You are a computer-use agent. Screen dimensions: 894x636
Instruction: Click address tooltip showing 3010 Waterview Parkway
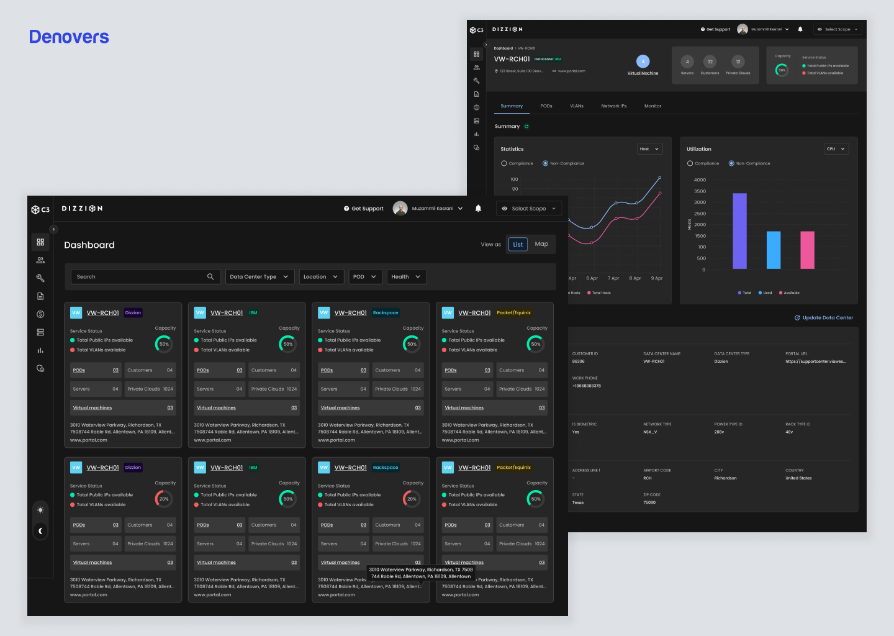tap(421, 573)
